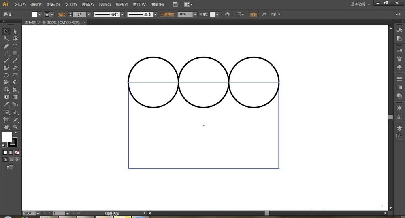
Task: Set the fill to None
Action: (x=16, y=152)
